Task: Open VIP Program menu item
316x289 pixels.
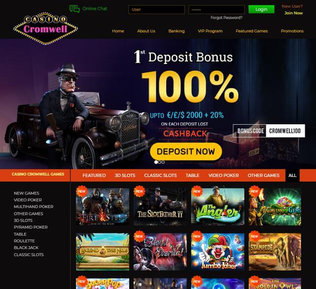Action: pos(210,31)
